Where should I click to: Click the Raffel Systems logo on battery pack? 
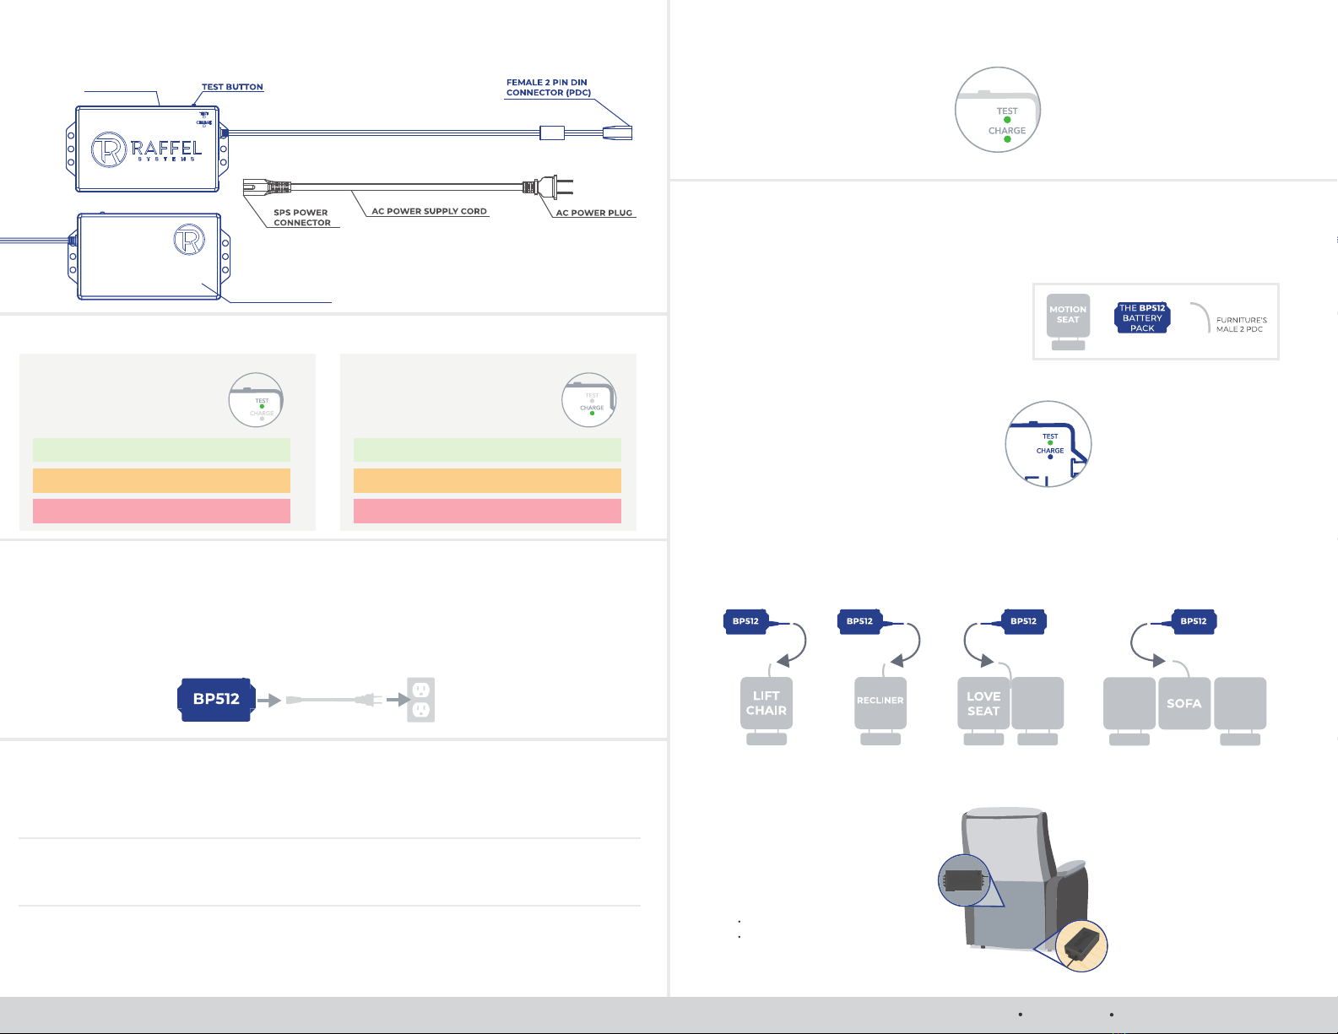147,149
